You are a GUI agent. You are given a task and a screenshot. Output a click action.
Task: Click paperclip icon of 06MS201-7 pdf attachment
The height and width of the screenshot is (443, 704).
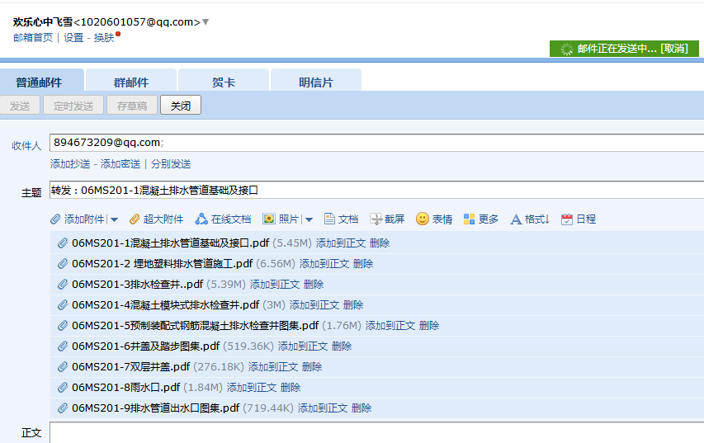click(63, 367)
